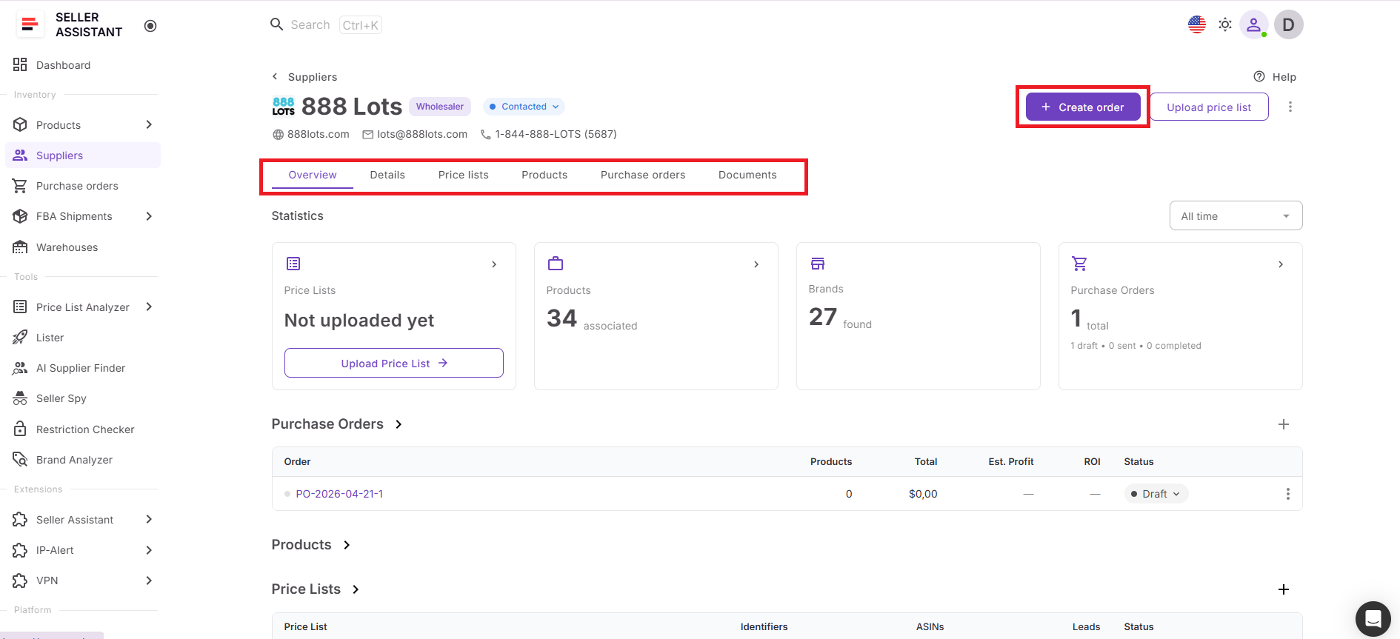Switch to the Price lists tab
1400x639 pixels.
click(464, 175)
